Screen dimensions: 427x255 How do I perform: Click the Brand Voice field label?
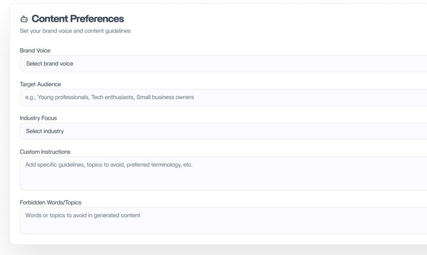coord(35,50)
